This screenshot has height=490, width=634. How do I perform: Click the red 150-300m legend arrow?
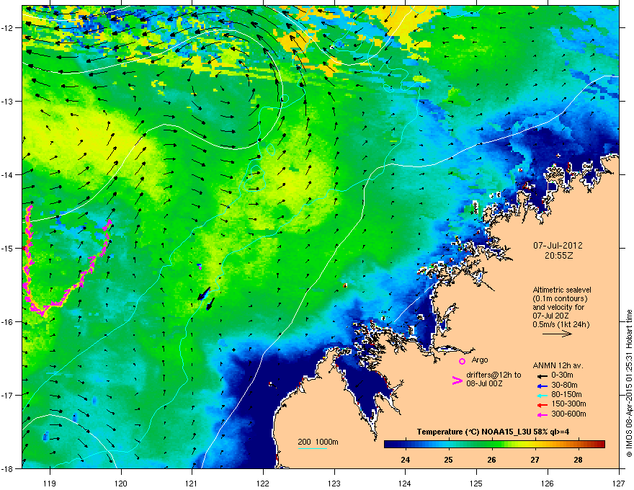[x=543, y=405]
